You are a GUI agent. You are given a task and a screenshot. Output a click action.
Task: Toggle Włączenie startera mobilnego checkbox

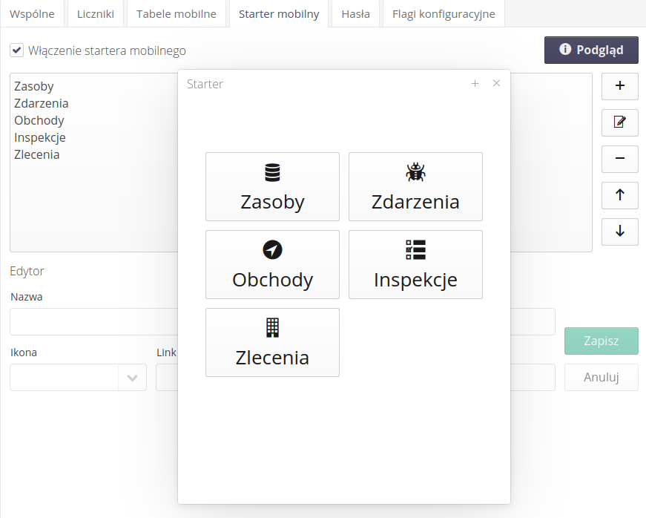[16, 50]
